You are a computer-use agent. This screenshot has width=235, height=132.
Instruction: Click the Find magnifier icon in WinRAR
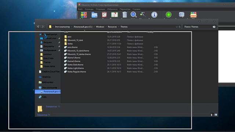[133, 15]
